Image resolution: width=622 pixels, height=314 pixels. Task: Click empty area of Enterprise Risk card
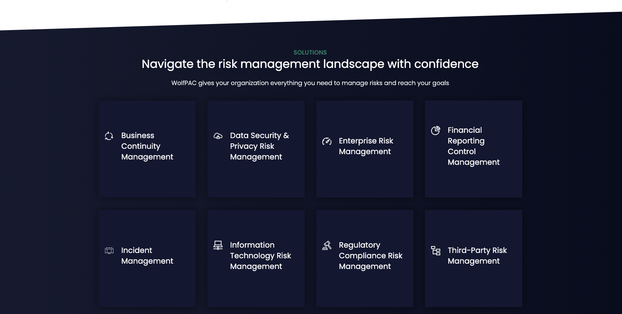pyautogui.click(x=365, y=179)
